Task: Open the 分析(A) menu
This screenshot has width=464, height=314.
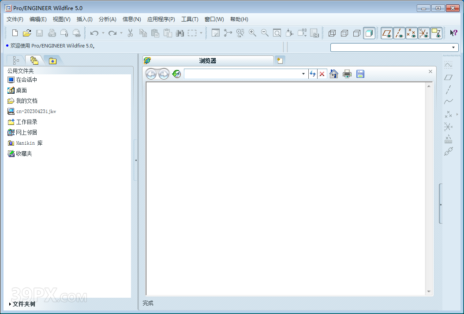Action: coord(108,19)
